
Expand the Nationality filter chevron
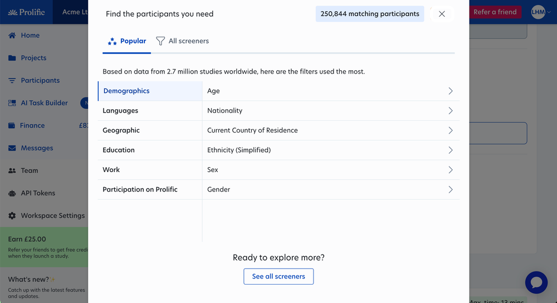pyautogui.click(x=451, y=111)
